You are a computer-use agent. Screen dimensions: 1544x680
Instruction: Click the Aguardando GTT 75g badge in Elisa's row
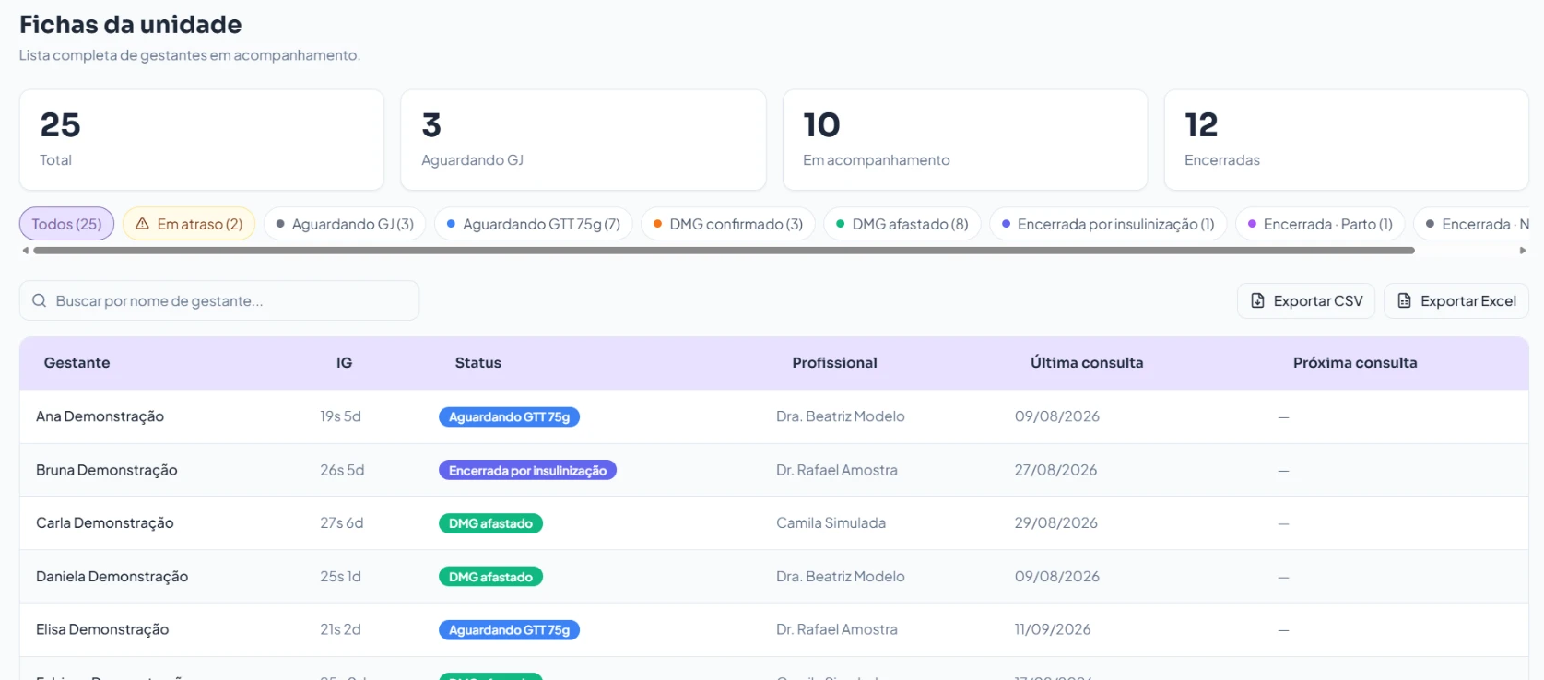(x=509, y=630)
